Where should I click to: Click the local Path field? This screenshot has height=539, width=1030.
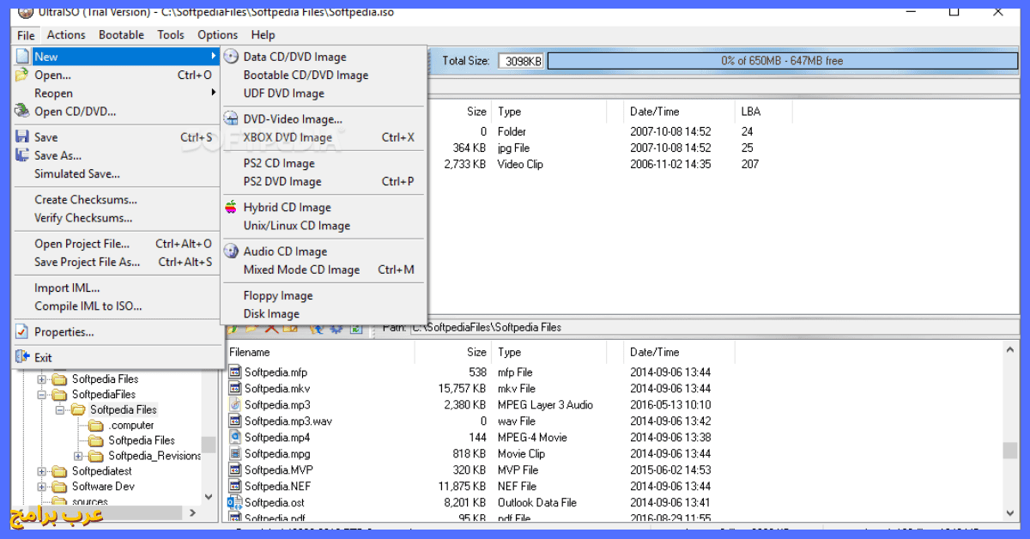pyautogui.click(x=712, y=327)
